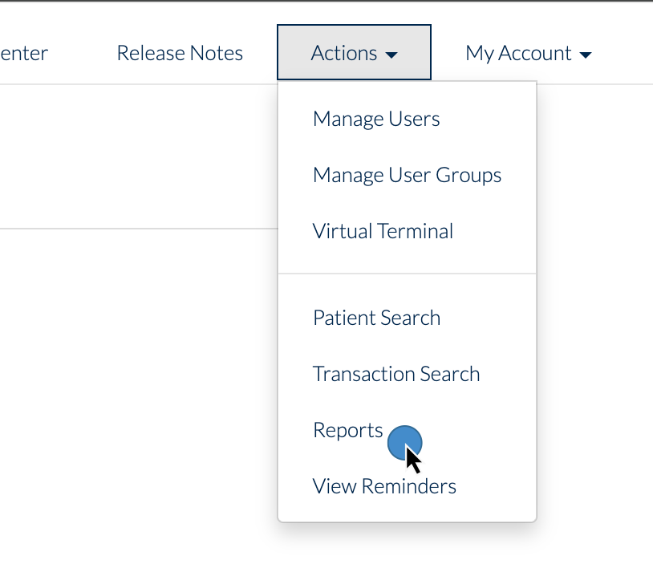Click the truncated nav link ending in 'enter'
The image size is (653, 568).
pyautogui.click(x=24, y=53)
